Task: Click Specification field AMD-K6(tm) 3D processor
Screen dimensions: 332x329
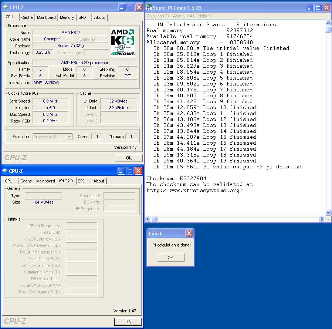Action: (85, 63)
